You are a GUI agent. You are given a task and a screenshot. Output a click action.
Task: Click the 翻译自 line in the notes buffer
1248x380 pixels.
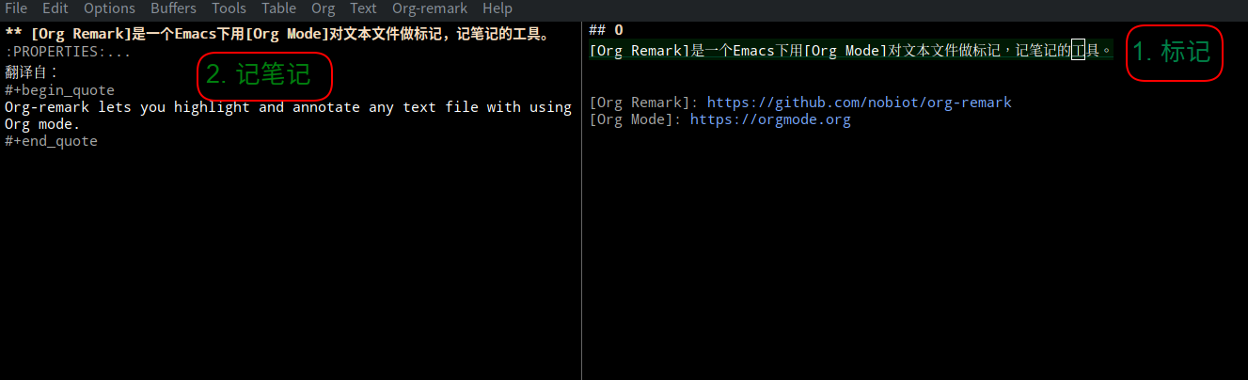(x=31, y=71)
